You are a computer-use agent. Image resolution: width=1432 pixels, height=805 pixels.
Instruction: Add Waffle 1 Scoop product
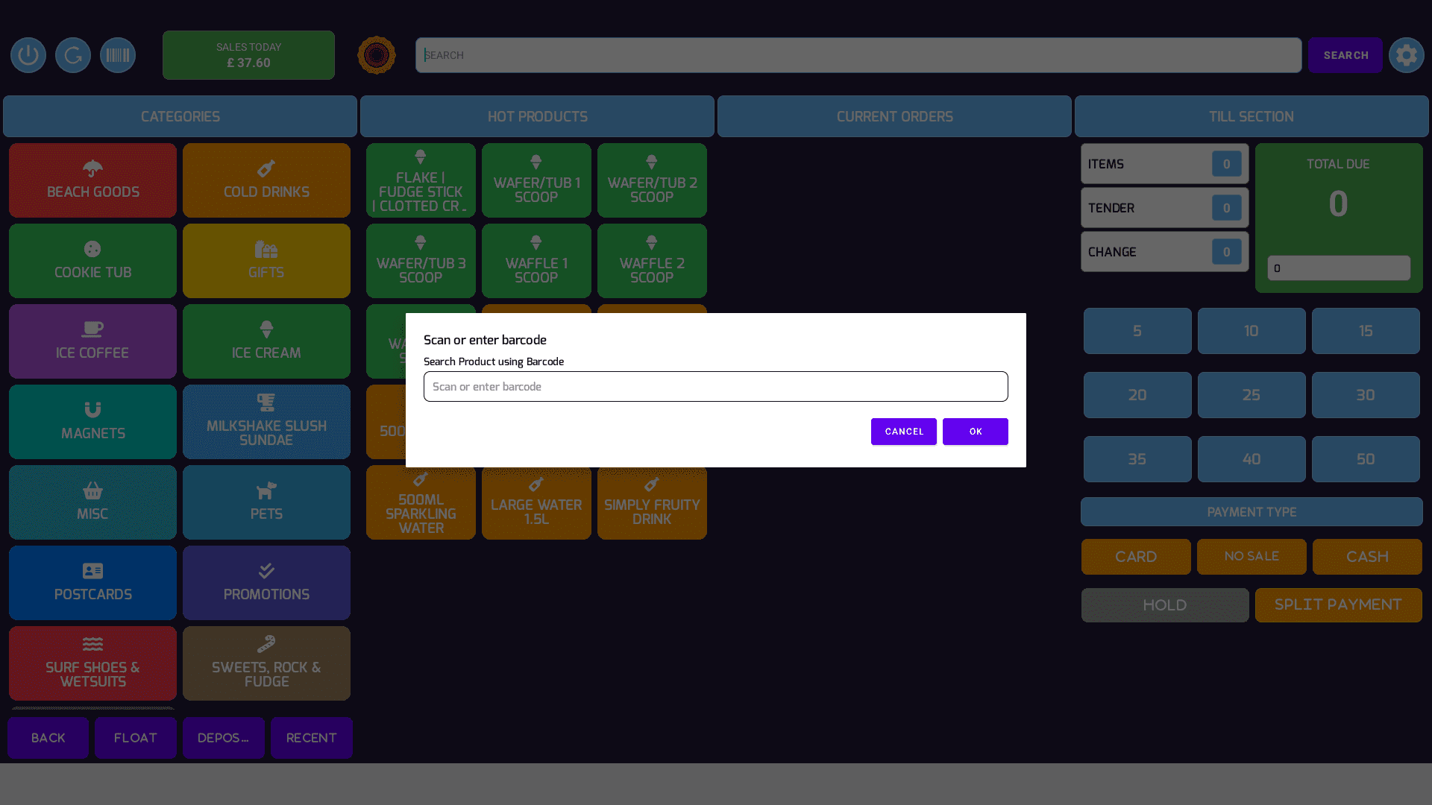pos(536,261)
